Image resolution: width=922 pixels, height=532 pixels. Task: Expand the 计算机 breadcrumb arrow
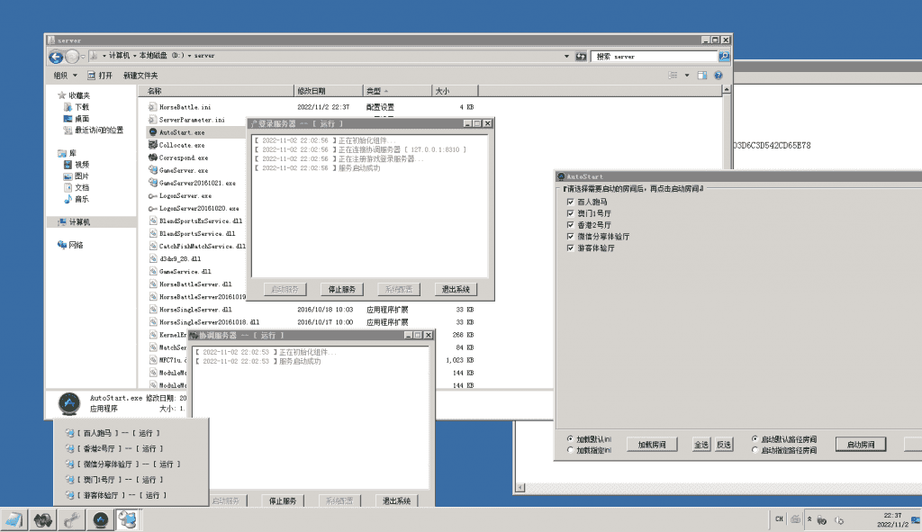135,56
